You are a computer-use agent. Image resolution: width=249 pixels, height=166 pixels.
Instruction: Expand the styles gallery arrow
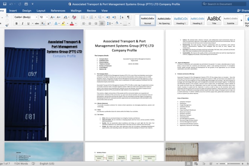click(x=241, y=20)
